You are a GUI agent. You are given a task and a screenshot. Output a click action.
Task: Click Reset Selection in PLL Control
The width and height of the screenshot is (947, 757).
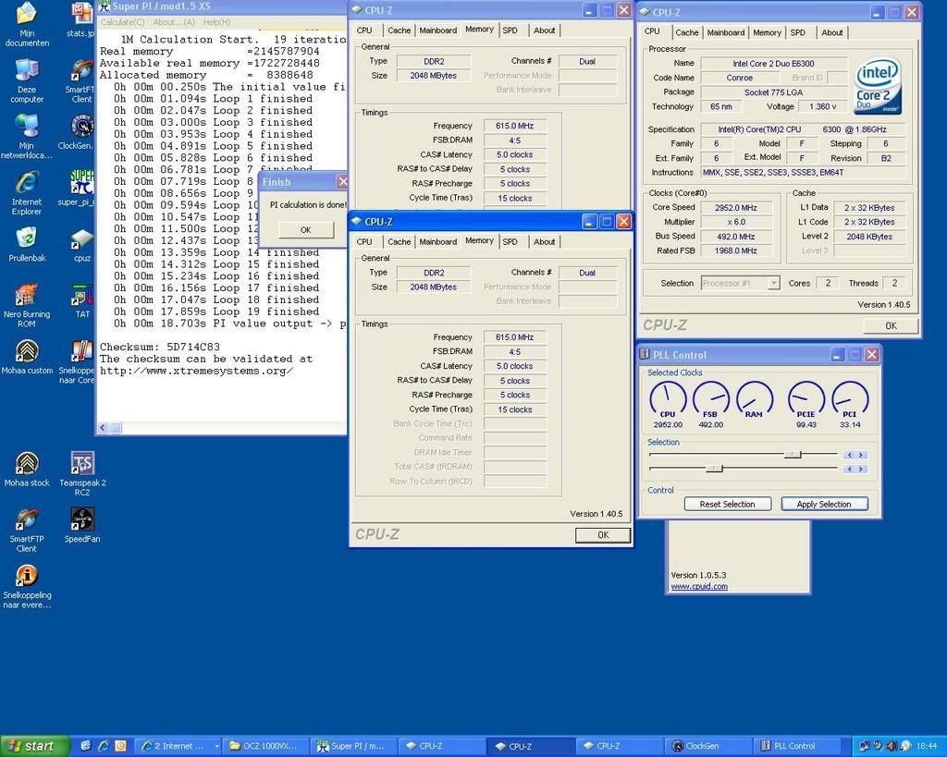pyautogui.click(x=727, y=504)
